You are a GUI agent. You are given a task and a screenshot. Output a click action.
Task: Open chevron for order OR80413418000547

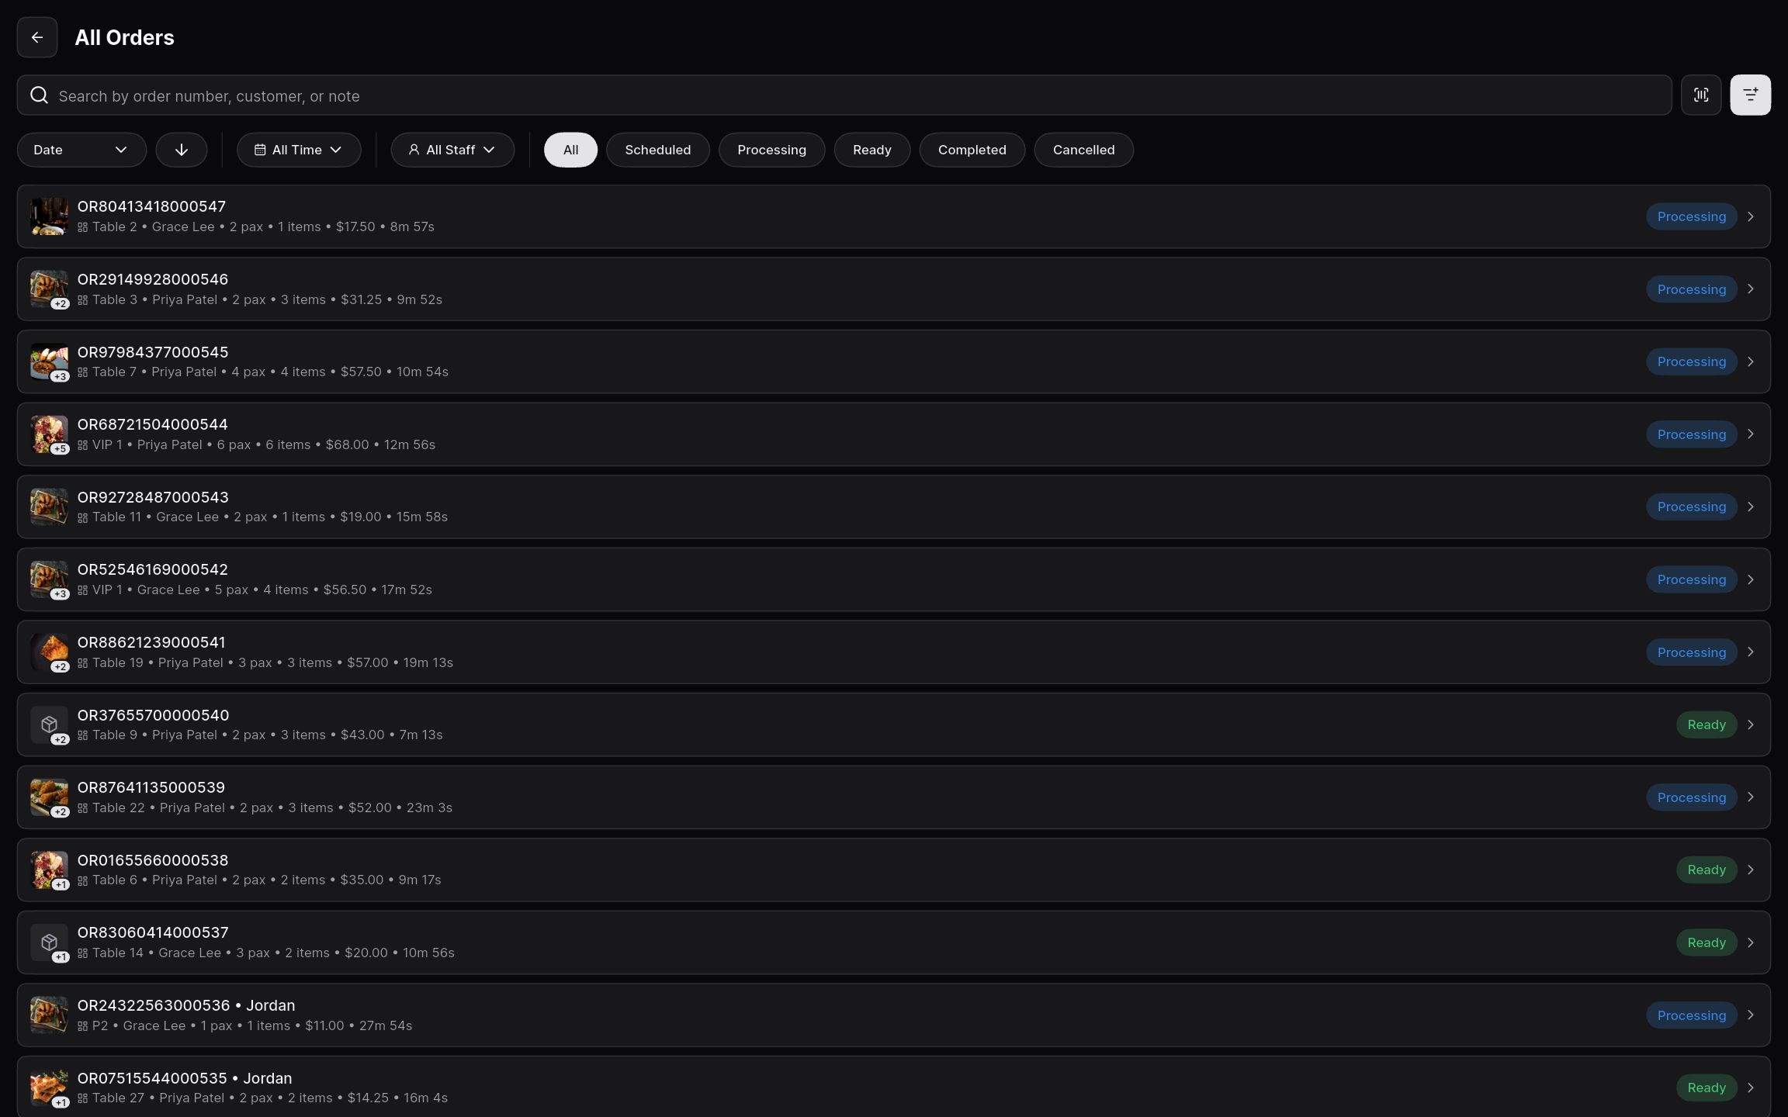click(1751, 216)
